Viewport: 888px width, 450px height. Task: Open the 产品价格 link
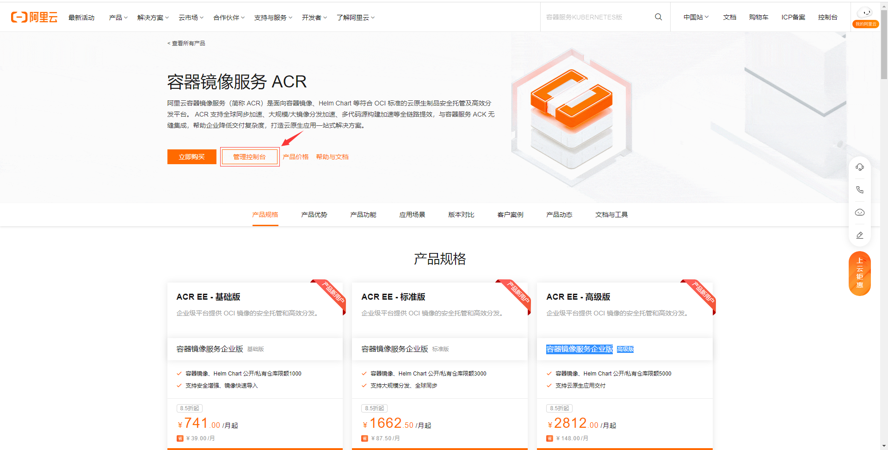coord(296,157)
